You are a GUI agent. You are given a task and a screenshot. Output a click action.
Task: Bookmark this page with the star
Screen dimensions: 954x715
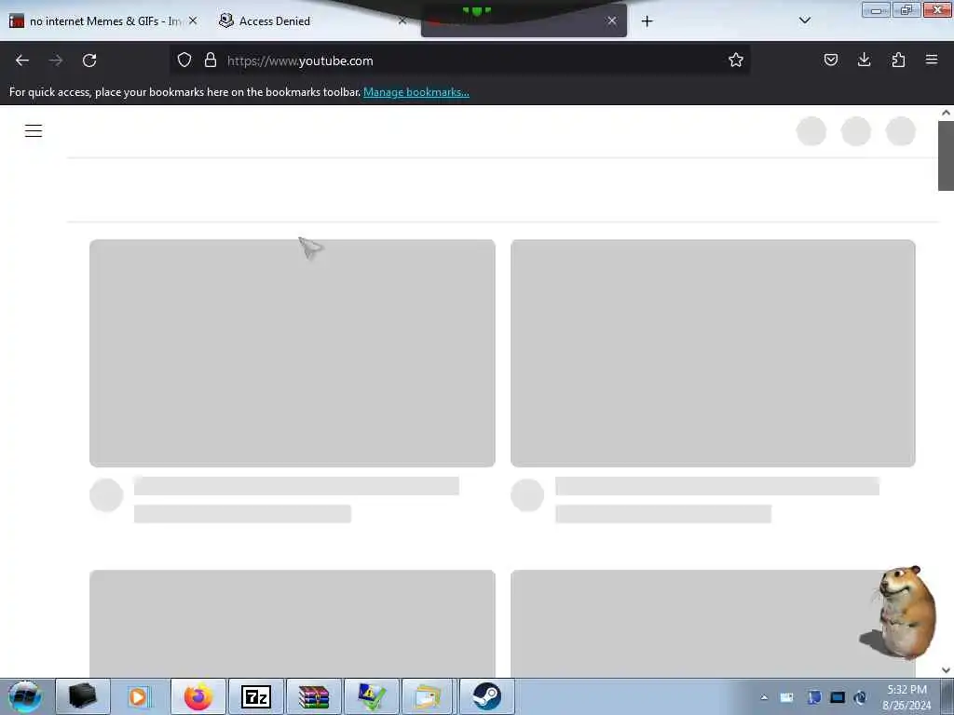736,60
